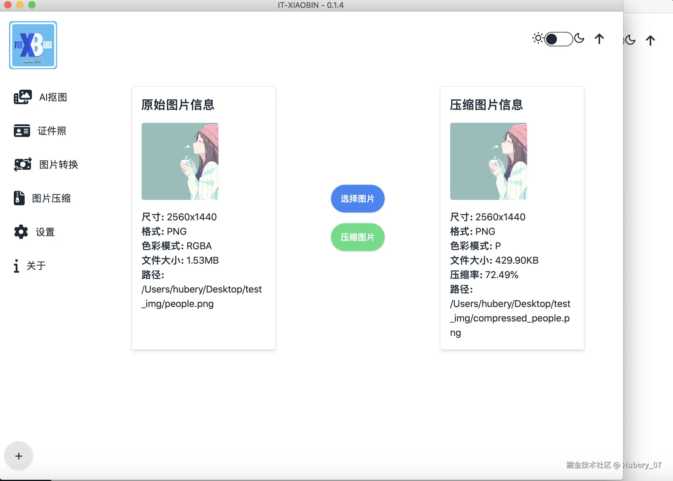The width and height of the screenshot is (673, 481).
Task: Click the moon dark-mode icon
Action: (579, 39)
